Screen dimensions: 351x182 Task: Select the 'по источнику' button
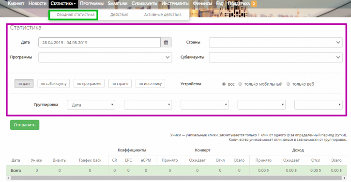point(150,84)
